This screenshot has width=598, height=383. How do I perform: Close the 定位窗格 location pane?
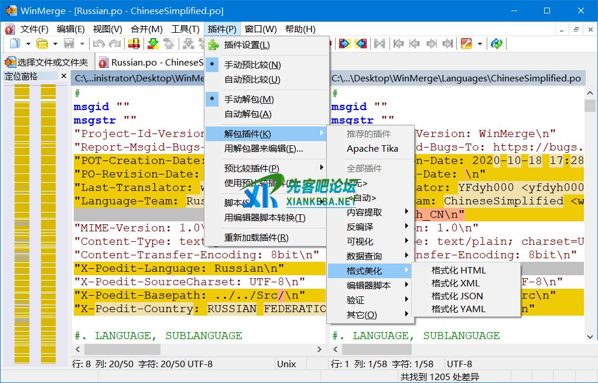pyautogui.click(x=64, y=76)
